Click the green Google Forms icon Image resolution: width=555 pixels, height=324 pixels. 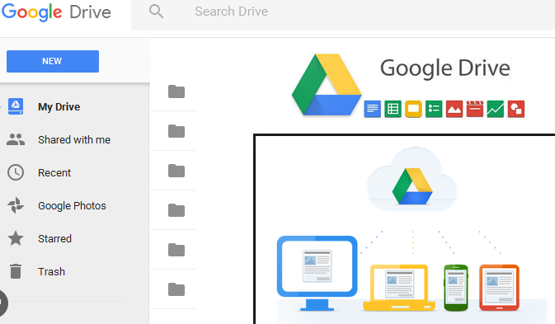tap(434, 109)
